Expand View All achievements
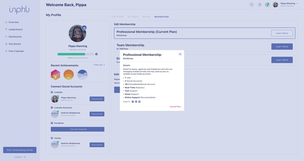The image size is (304, 161). (x=99, y=65)
